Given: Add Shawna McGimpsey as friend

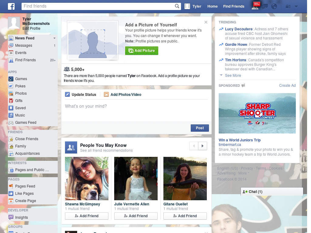Looking at the screenshot, I should tap(87, 216).
